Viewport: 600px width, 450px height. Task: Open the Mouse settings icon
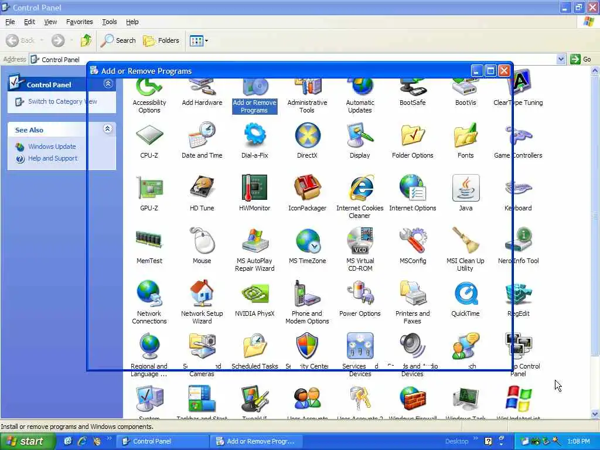(202, 241)
